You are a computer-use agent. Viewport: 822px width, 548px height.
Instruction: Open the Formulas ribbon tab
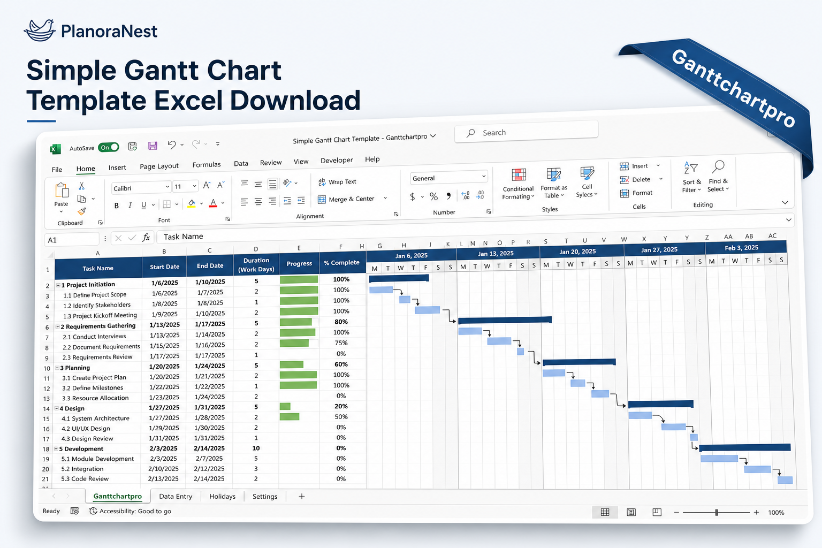(x=207, y=165)
